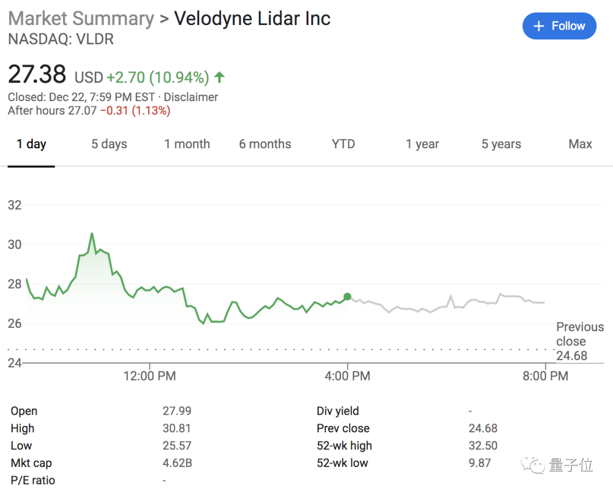Screen dimensions: 613x492
Task: Open the Disclaimer link
Action: coord(191,97)
